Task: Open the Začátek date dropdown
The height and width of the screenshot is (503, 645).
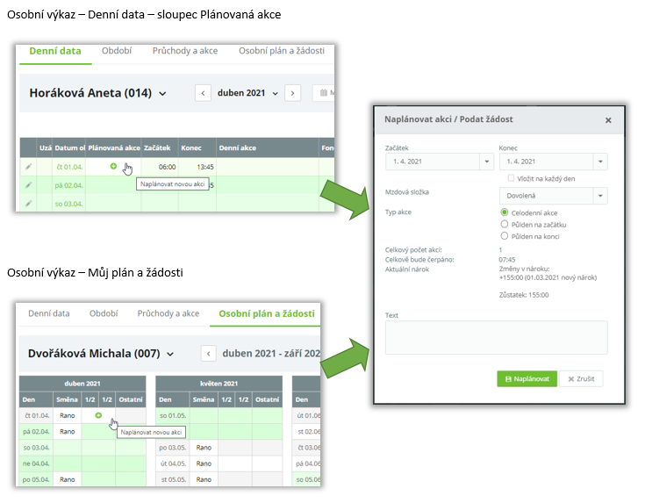Action: [x=487, y=162]
